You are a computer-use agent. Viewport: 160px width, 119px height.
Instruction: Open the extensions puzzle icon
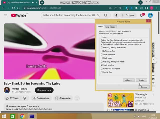(136, 8)
